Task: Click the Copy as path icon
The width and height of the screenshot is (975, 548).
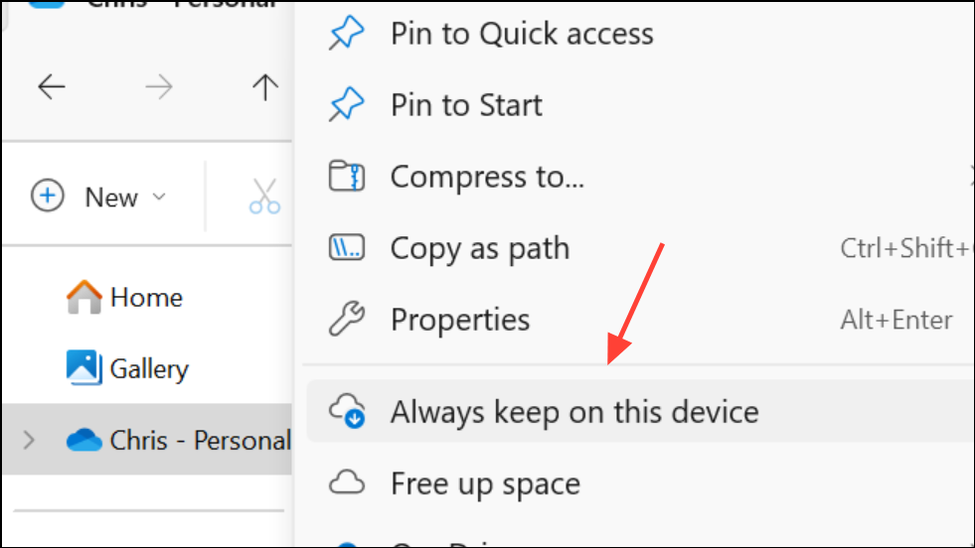Action: [x=346, y=248]
